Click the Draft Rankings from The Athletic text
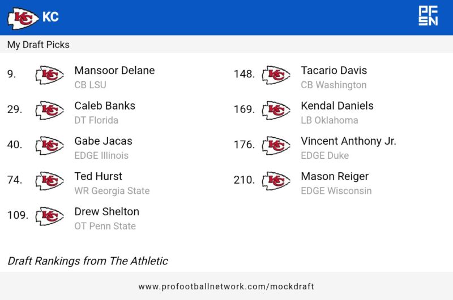 (x=88, y=261)
